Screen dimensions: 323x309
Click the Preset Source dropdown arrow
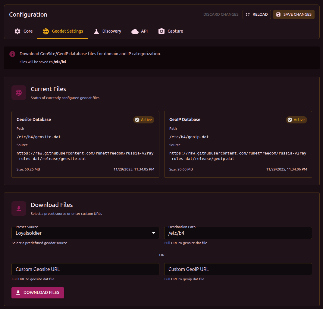pyautogui.click(x=154, y=233)
